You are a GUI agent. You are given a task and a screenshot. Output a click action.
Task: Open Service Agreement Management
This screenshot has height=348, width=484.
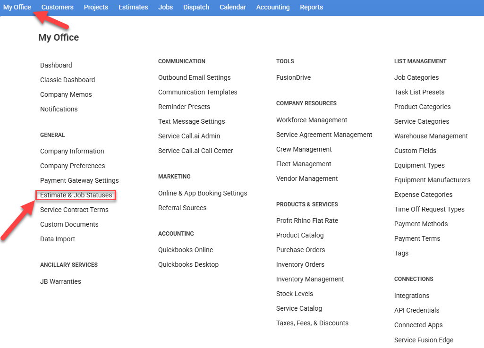point(324,135)
